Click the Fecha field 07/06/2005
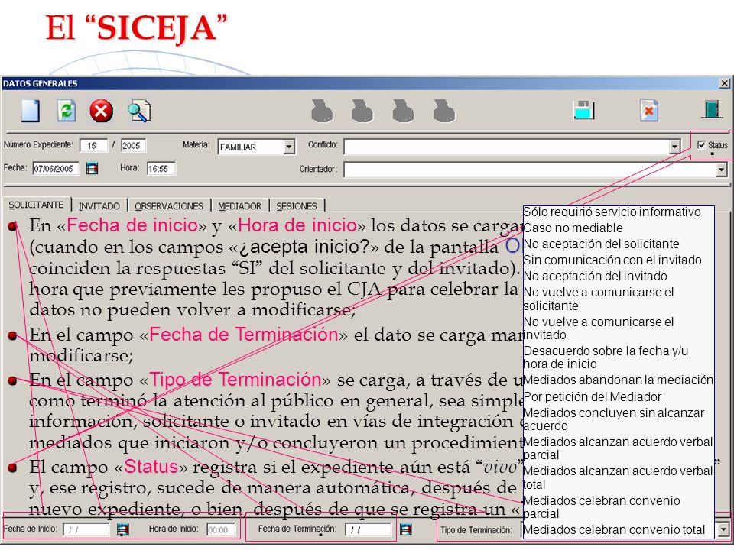The height and width of the screenshot is (550, 734). pos(56,168)
